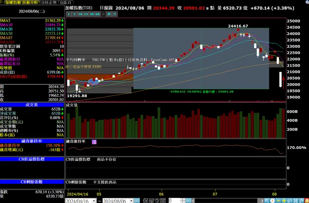
Task: Select the 60-minute timeframe button
Action: 97,14
